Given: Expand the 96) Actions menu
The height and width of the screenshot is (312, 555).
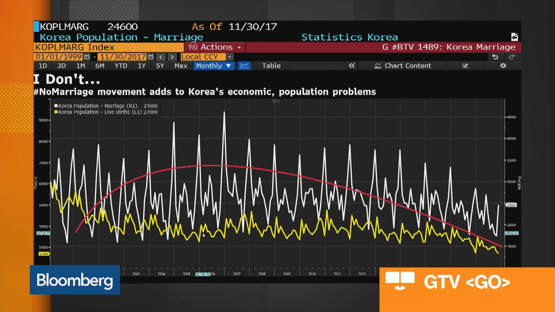Looking at the screenshot, I should click(x=215, y=47).
